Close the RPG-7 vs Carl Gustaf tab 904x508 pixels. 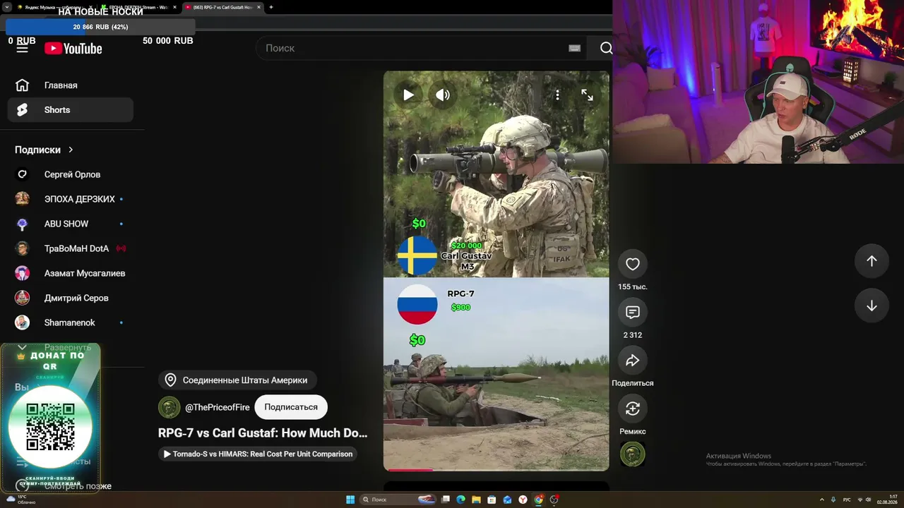point(258,7)
